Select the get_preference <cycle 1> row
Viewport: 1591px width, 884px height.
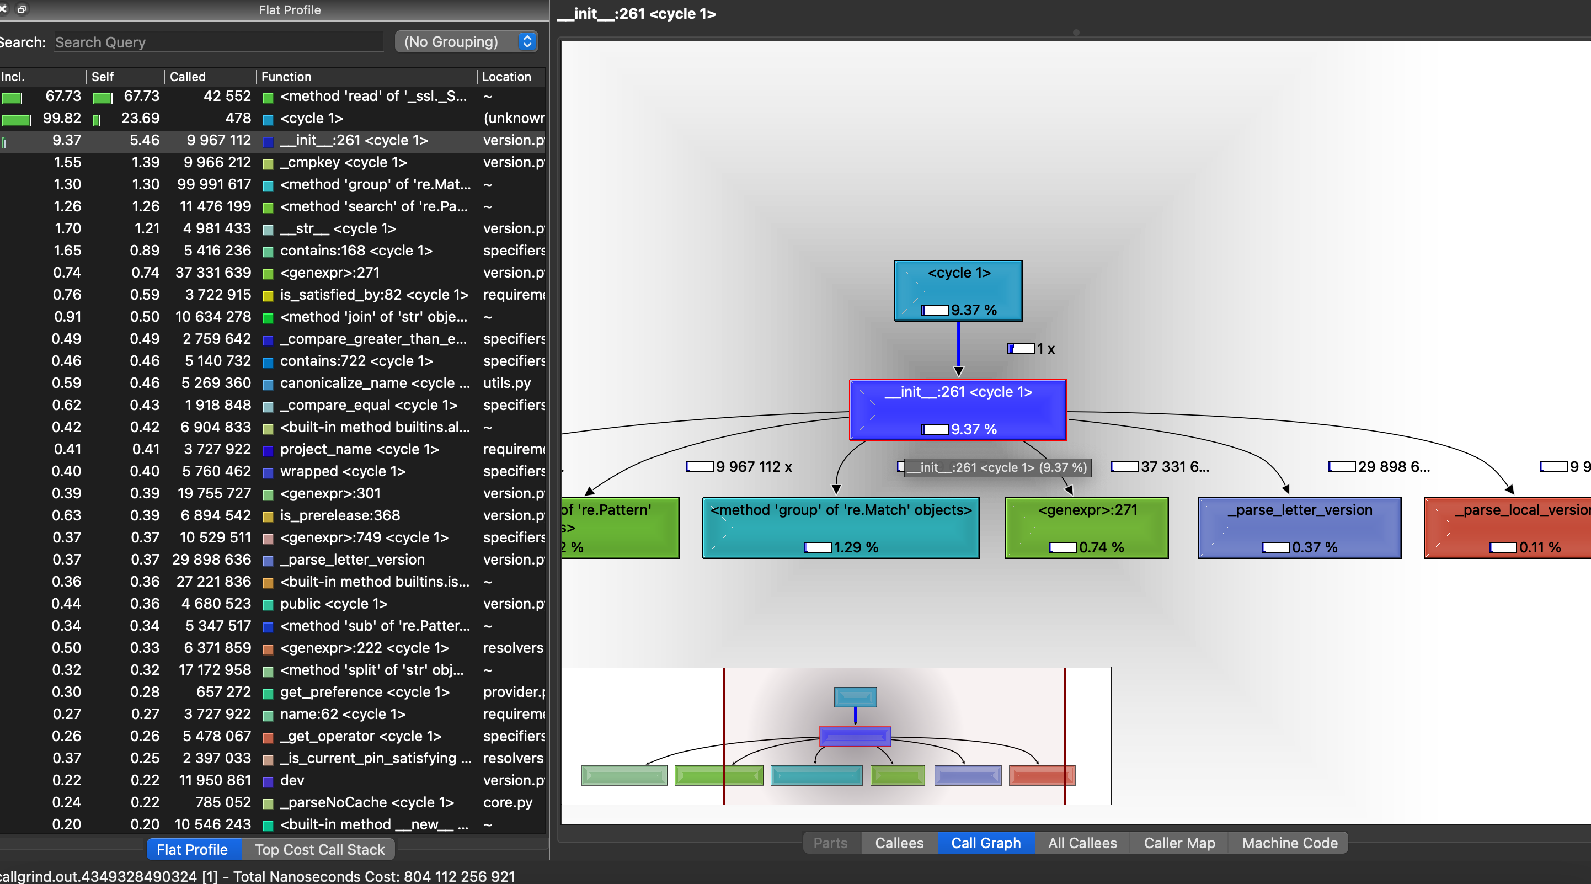pyautogui.click(x=273, y=692)
